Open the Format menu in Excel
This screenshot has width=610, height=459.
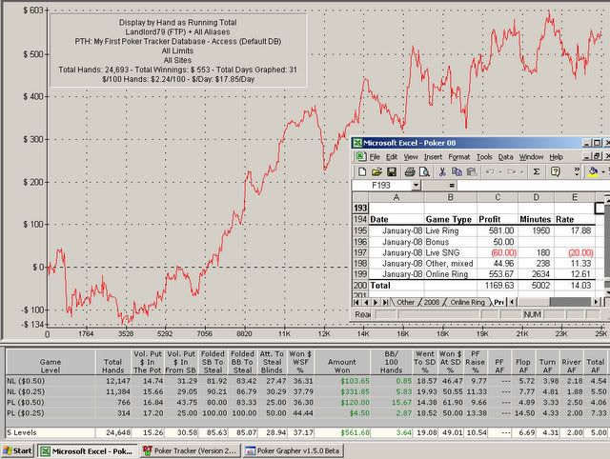[459, 157]
